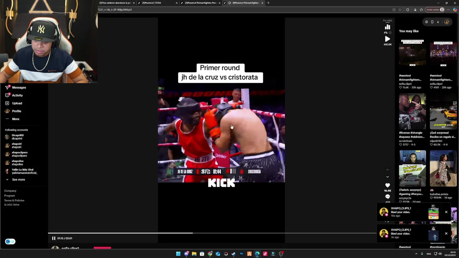Open a new browser tab
The image size is (459, 258).
268,3
